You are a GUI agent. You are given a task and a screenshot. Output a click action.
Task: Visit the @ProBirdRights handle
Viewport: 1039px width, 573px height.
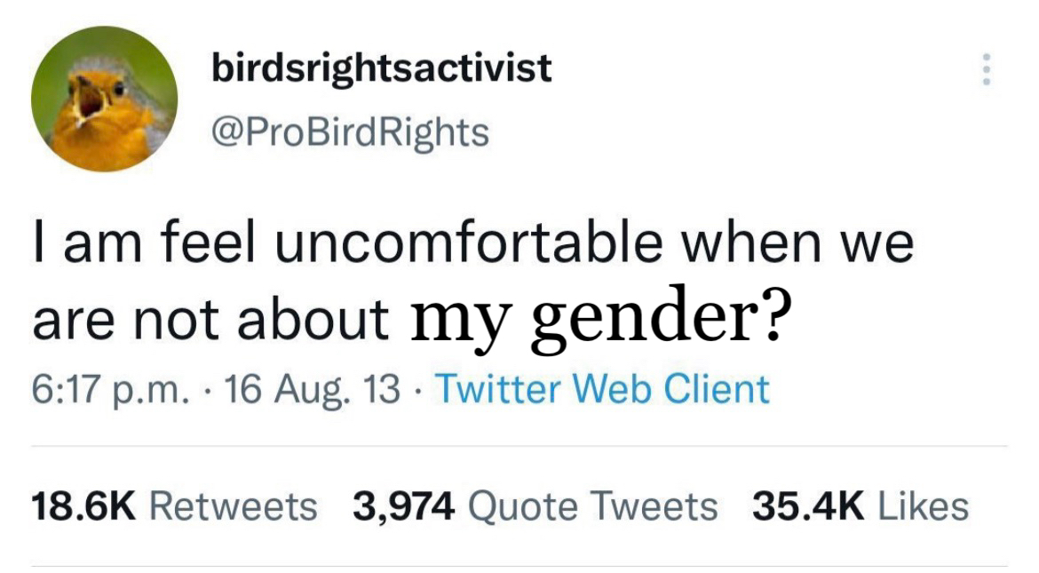tap(350, 132)
